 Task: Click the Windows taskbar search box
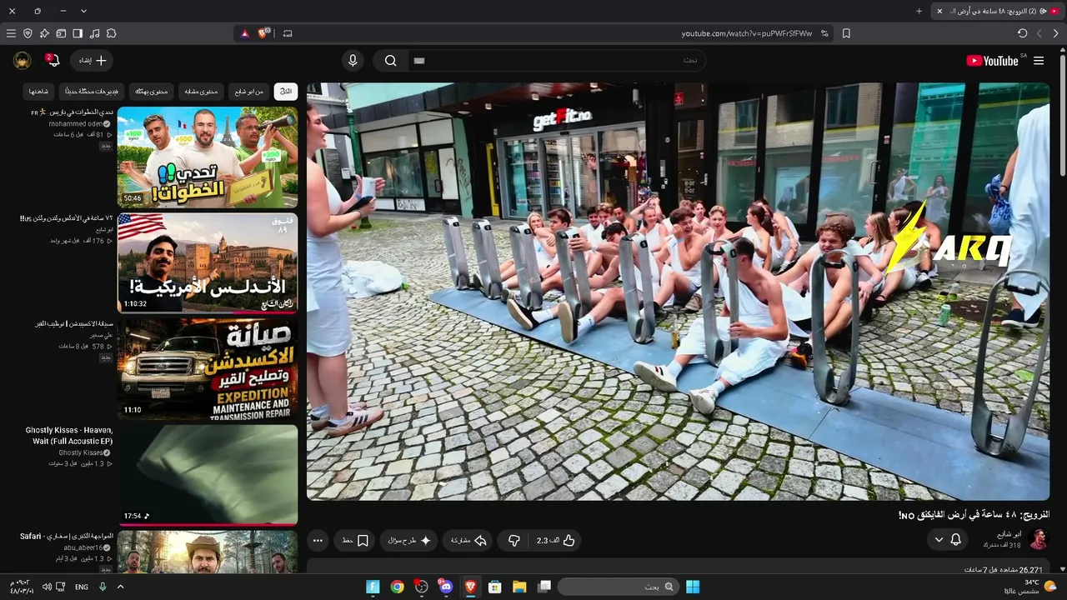[x=618, y=587]
